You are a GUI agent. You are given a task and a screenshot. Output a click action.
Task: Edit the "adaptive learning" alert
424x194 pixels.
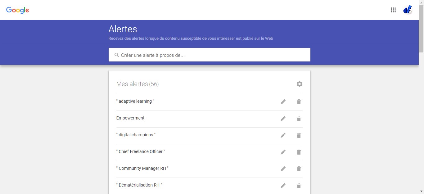(x=283, y=102)
